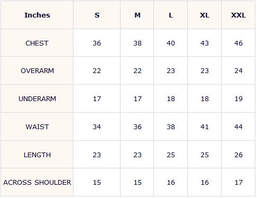Viewport: 257px width, 198px height.
Task: Click waist value 41 for XL
Action: click(x=205, y=127)
